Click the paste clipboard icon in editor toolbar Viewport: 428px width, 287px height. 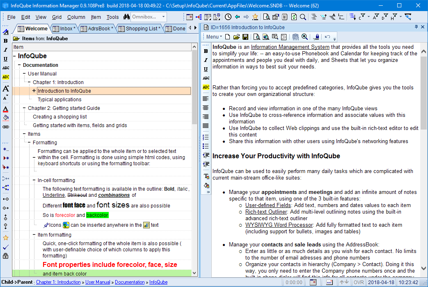tap(295, 37)
